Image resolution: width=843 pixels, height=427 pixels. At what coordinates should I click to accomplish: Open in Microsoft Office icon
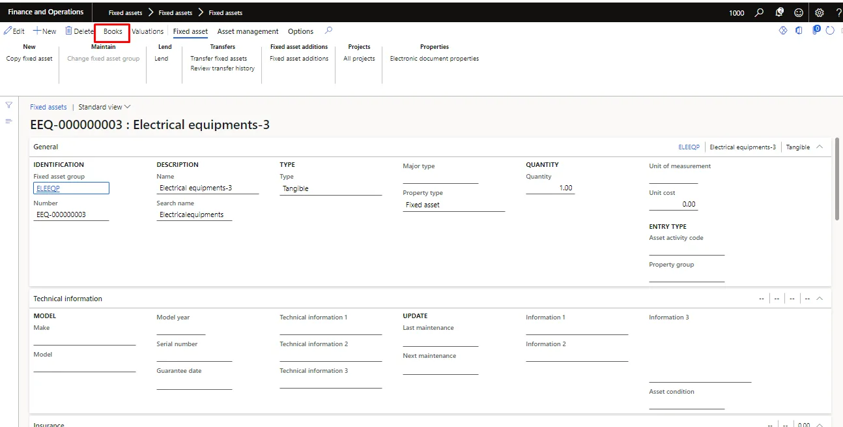pos(799,31)
